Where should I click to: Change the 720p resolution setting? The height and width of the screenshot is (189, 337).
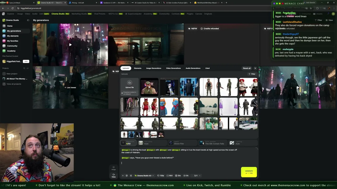pyautogui.click(x=161, y=176)
